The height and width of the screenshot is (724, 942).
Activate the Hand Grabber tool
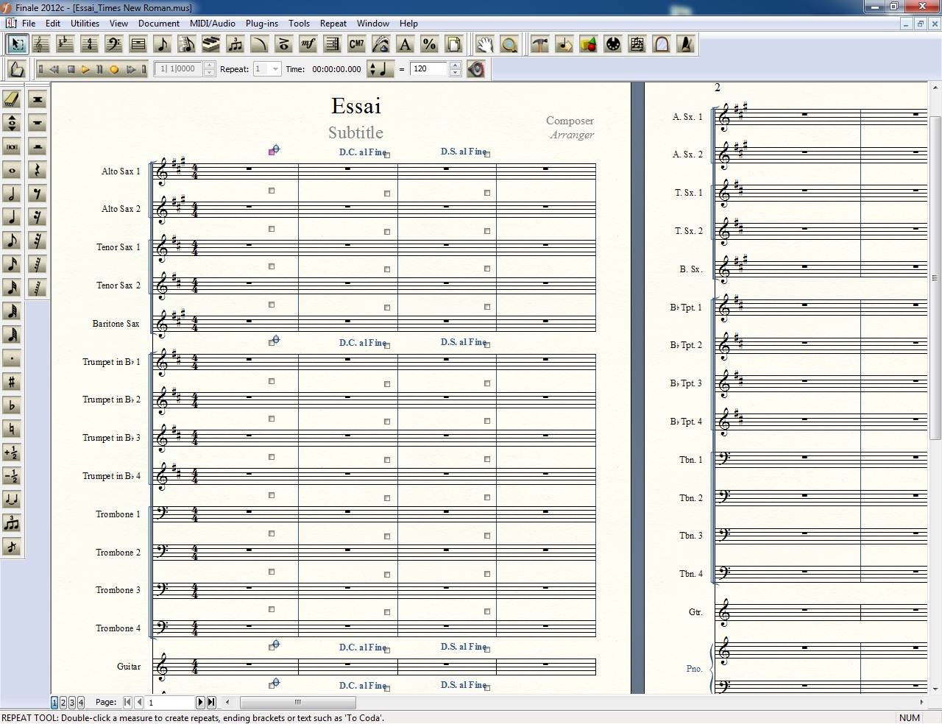point(484,44)
